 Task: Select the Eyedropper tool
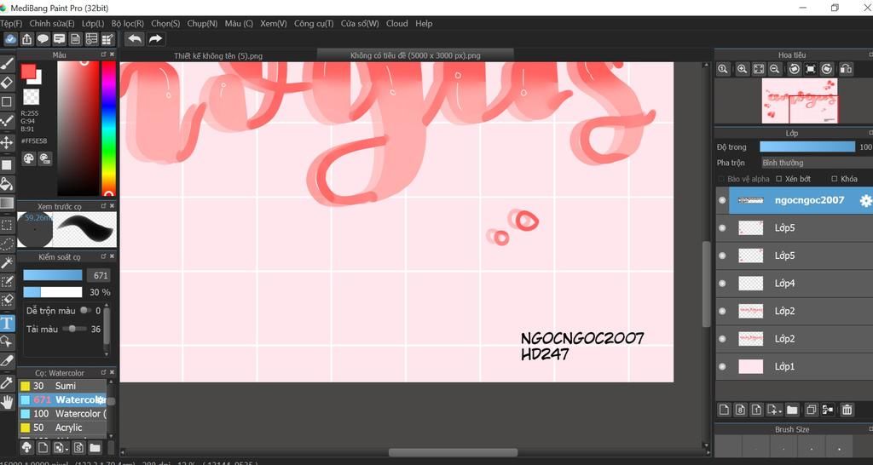[x=7, y=382]
